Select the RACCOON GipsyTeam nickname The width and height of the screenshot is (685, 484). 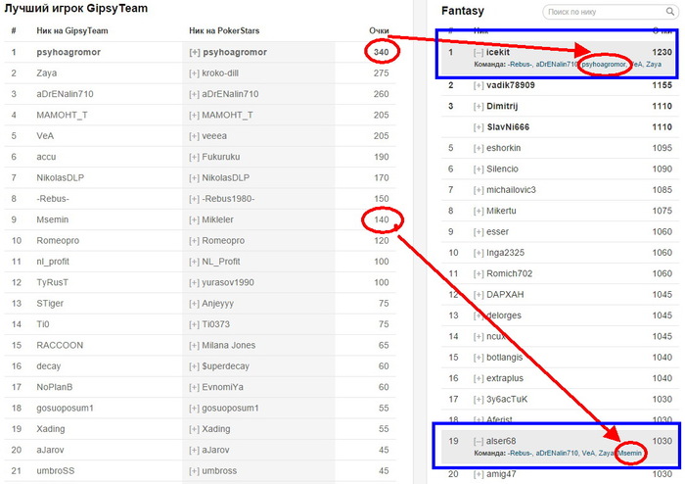click(60, 346)
